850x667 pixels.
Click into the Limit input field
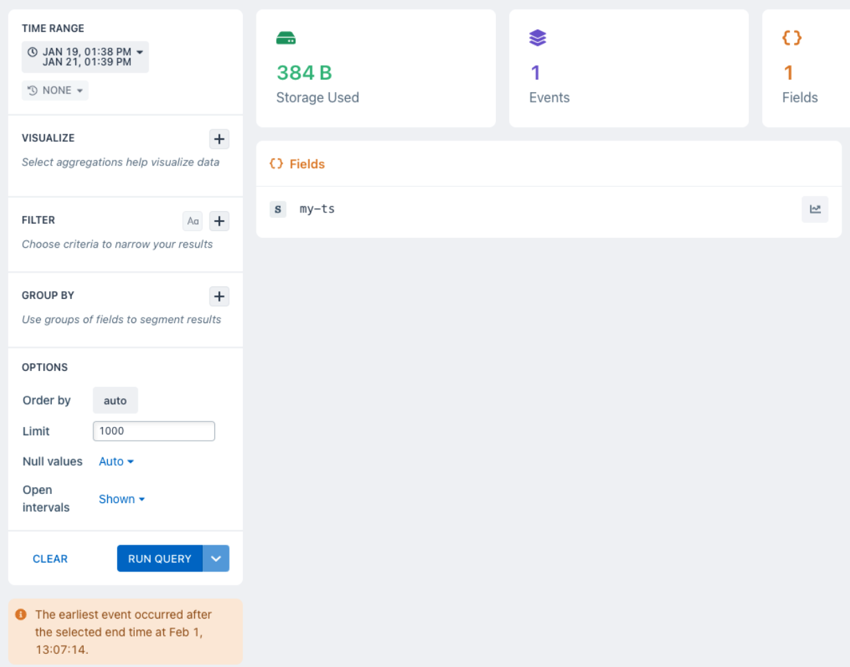pyautogui.click(x=154, y=431)
